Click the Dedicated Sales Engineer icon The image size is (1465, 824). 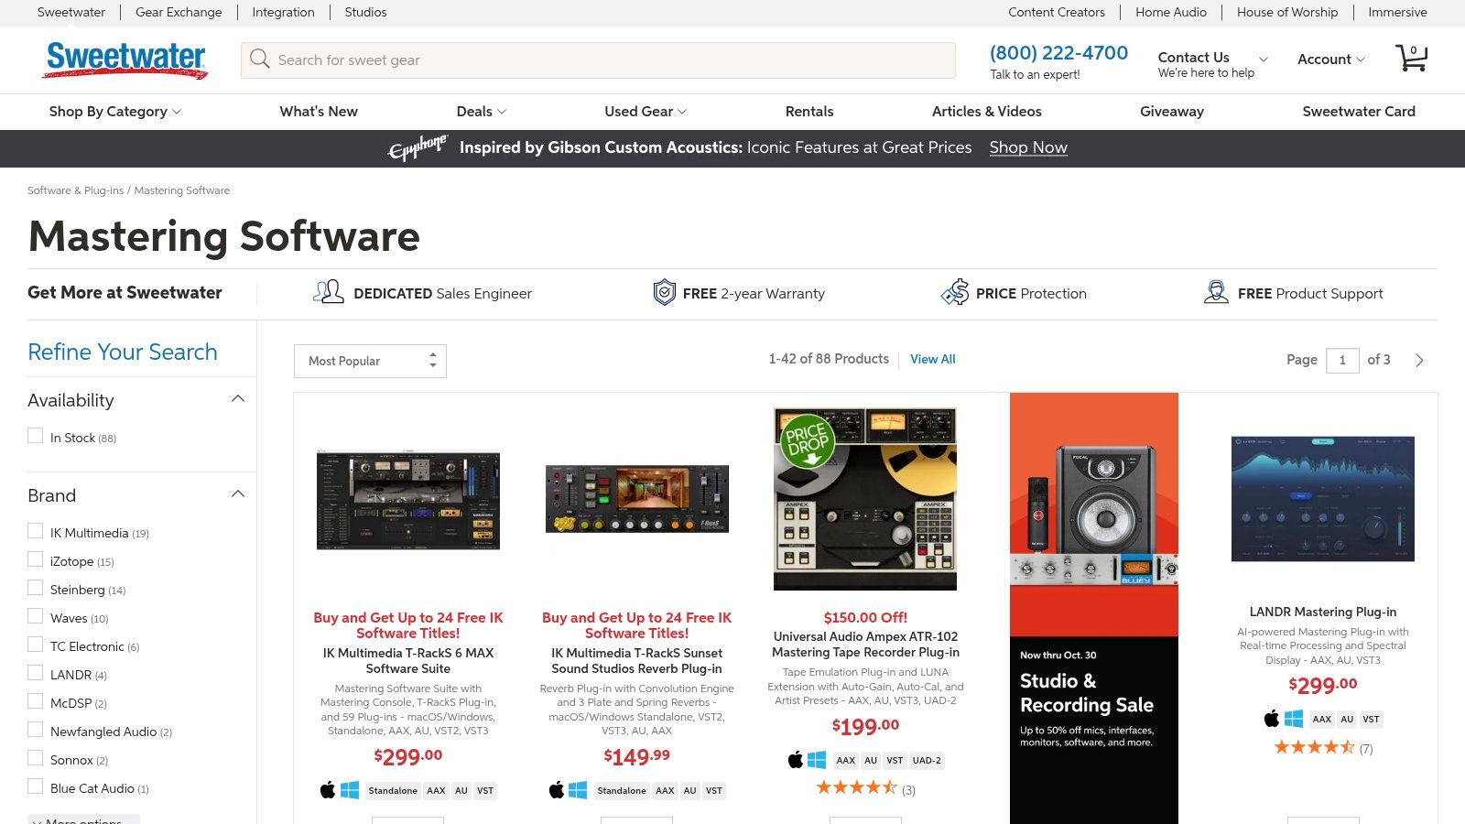click(328, 292)
